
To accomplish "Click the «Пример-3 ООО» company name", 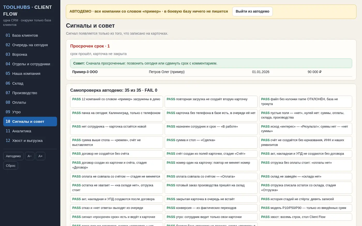I will 85,72.
